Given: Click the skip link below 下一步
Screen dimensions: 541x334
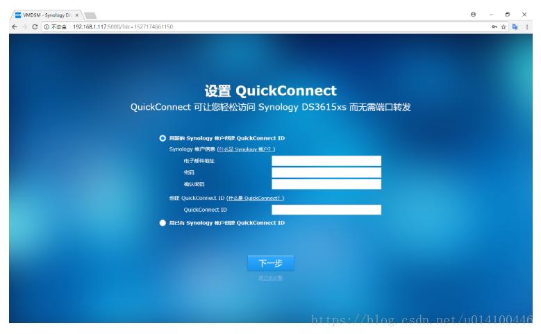Looking at the screenshot, I should click(271, 278).
